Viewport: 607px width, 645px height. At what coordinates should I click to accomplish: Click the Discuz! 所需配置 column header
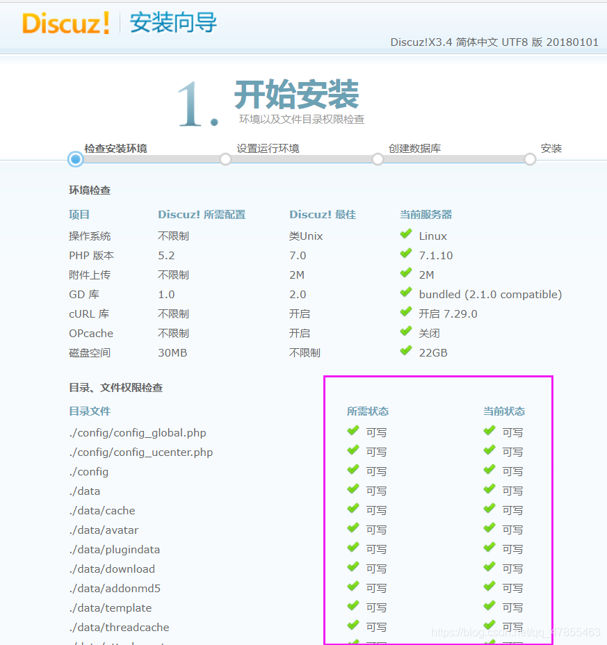[x=202, y=215]
